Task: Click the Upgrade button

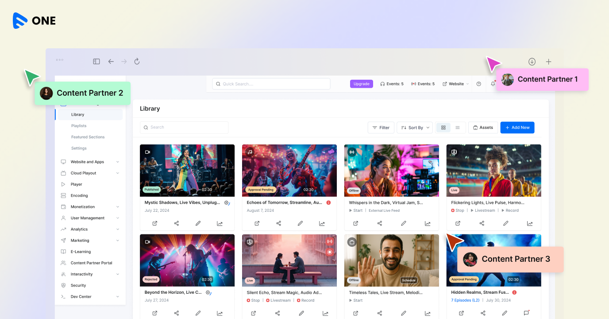Action: pos(361,84)
